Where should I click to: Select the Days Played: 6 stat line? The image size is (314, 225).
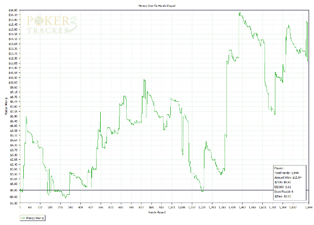click(284, 192)
